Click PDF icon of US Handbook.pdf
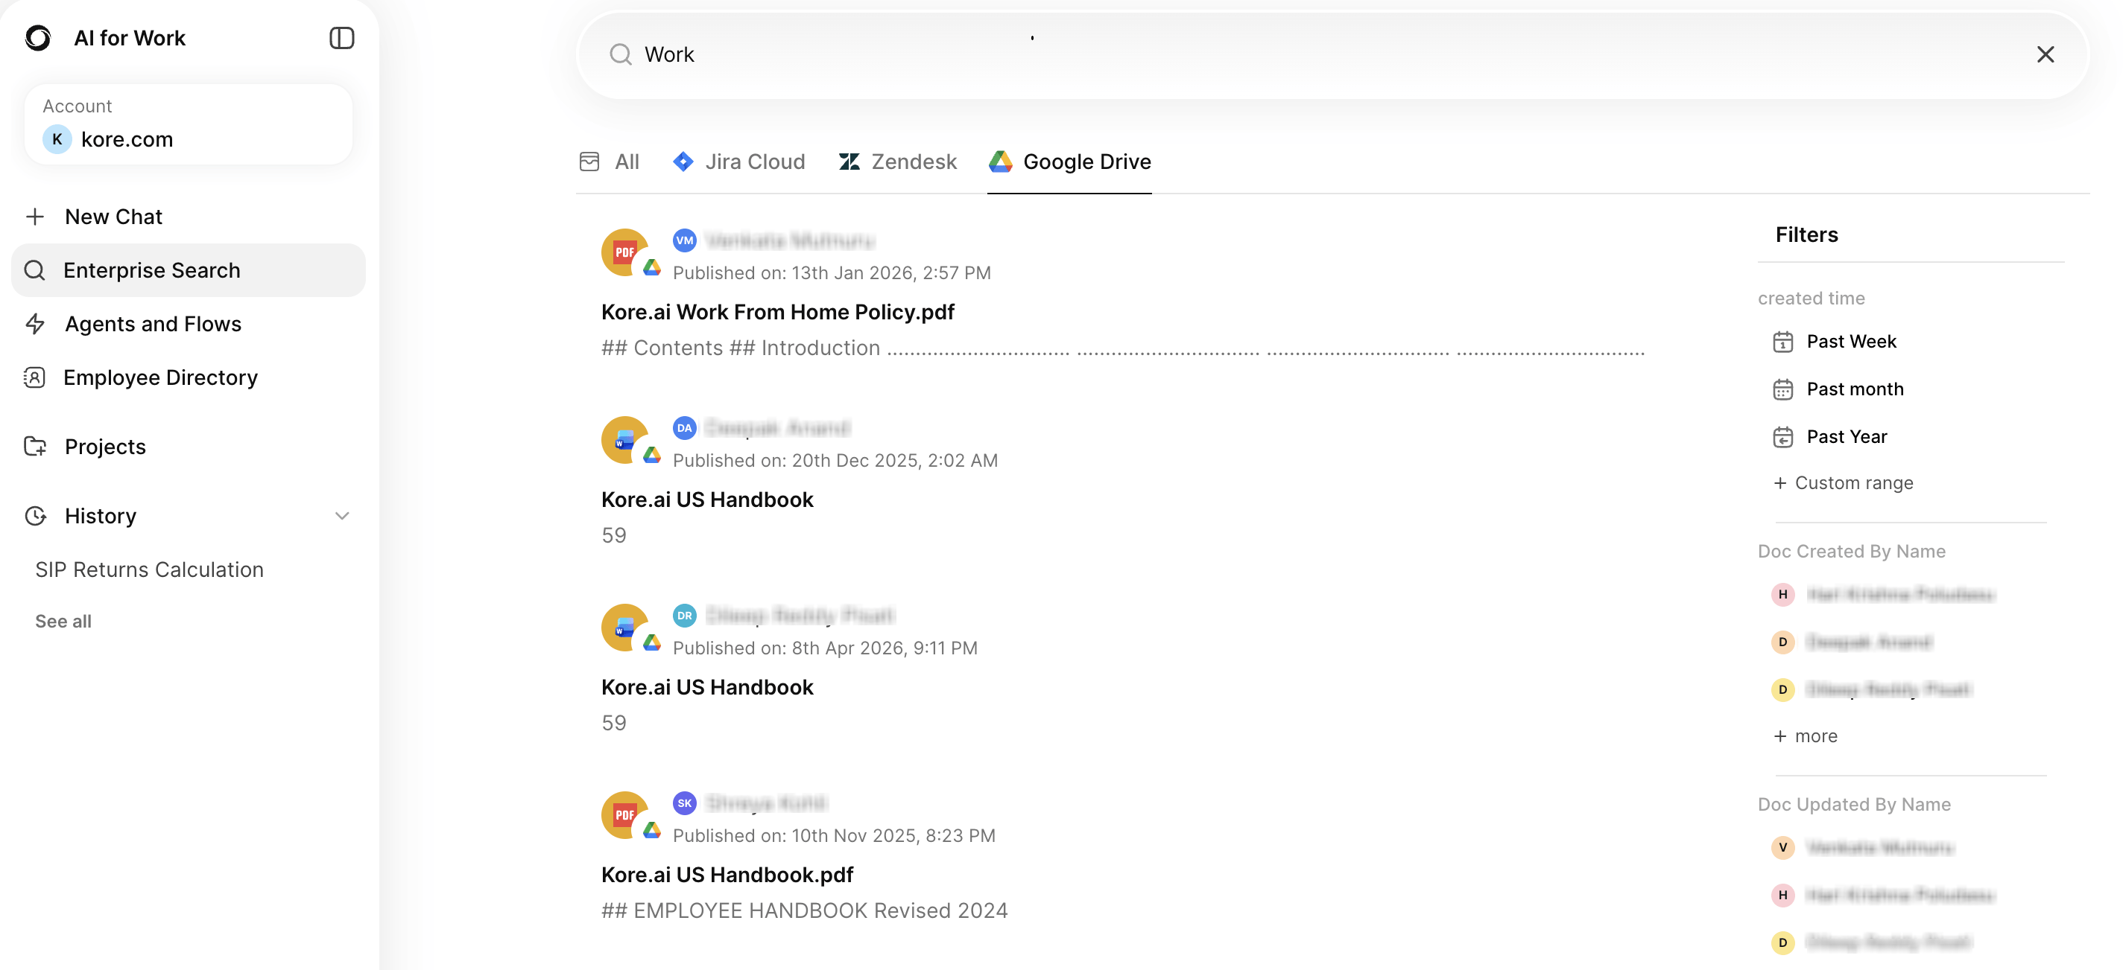 (x=624, y=815)
